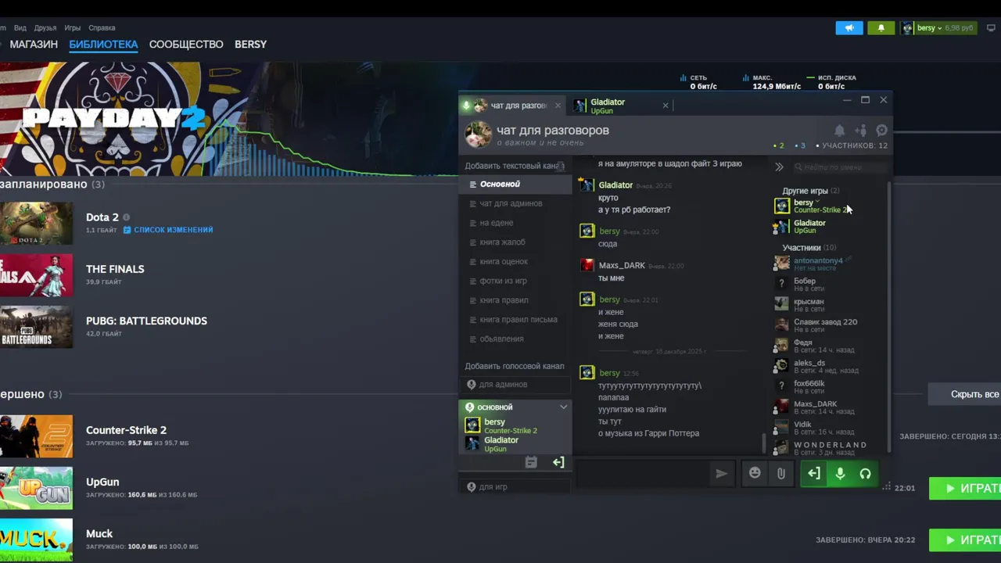1001x563 pixels.
Task: Open the Друзья menu
Action: [45, 28]
